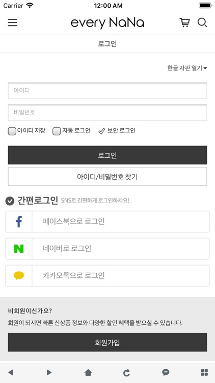Focus the 아이디 input field
Screen dimensions: 215x383
107,90
